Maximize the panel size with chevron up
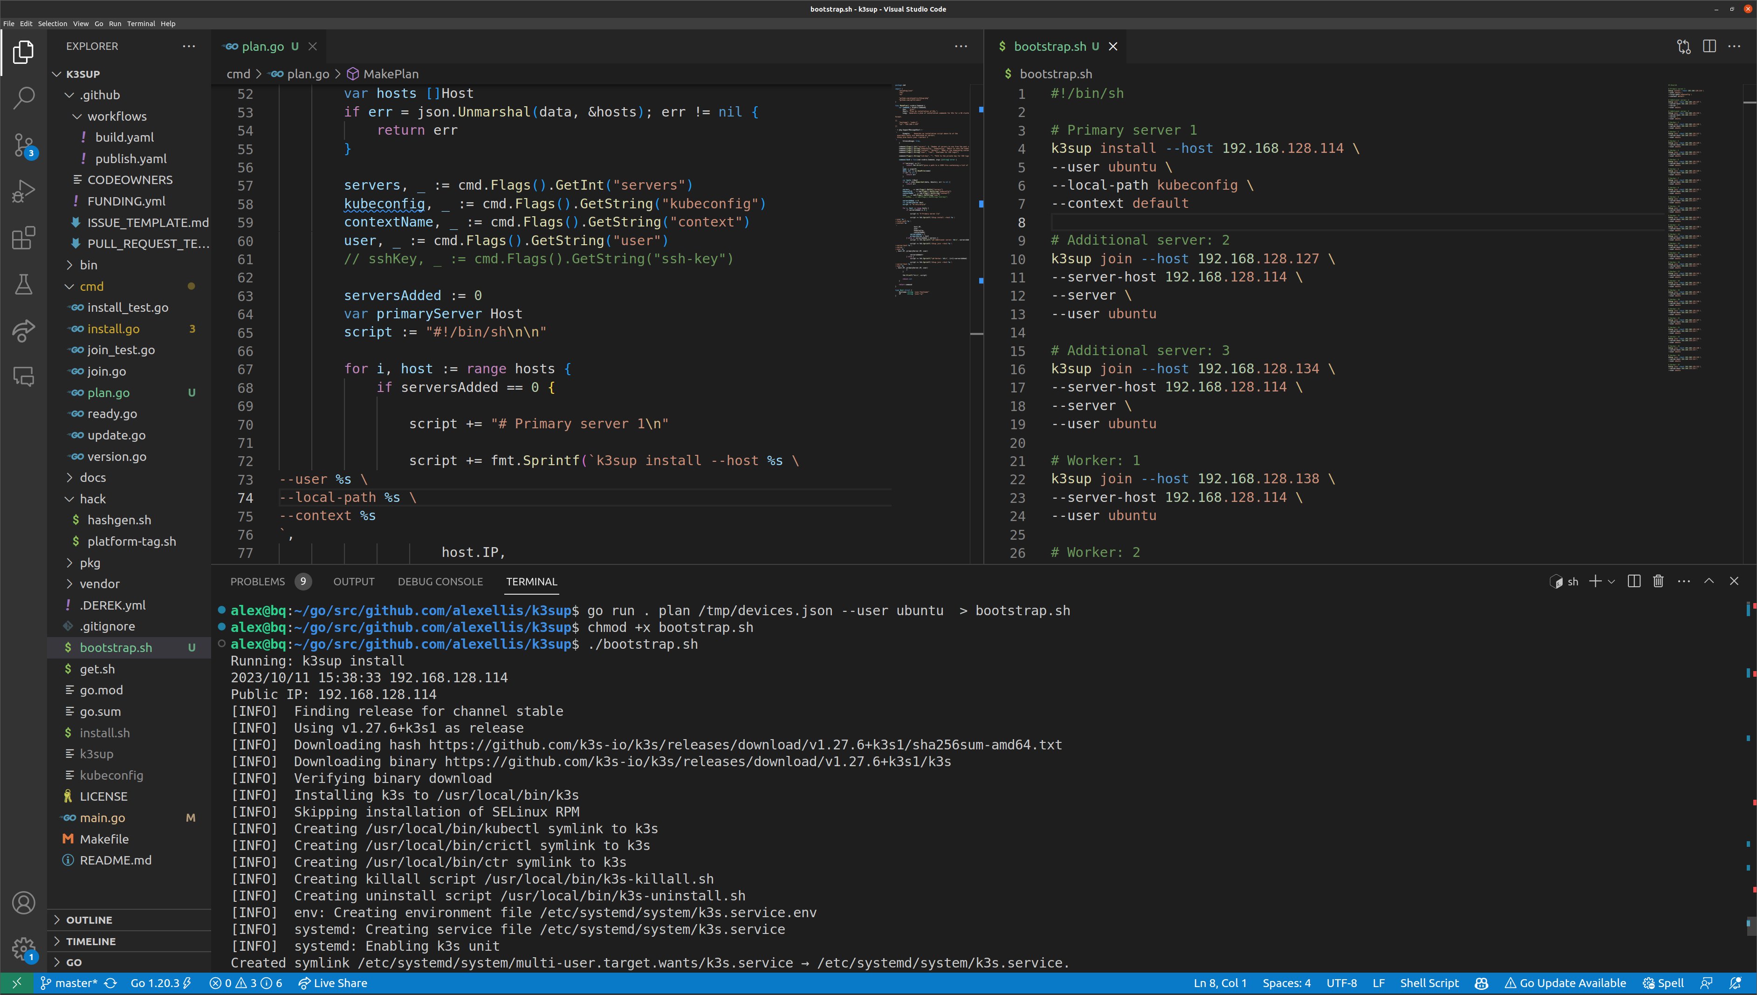Screen dimensions: 1757x995 (x=1709, y=580)
